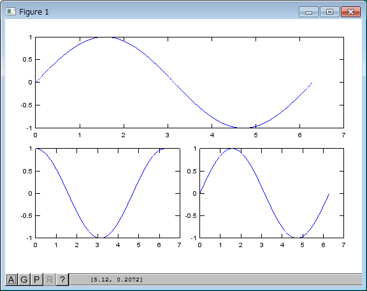This screenshot has width=367, height=291.
Task: Close the Figure 1 window
Action: pyautogui.click(x=350, y=12)
